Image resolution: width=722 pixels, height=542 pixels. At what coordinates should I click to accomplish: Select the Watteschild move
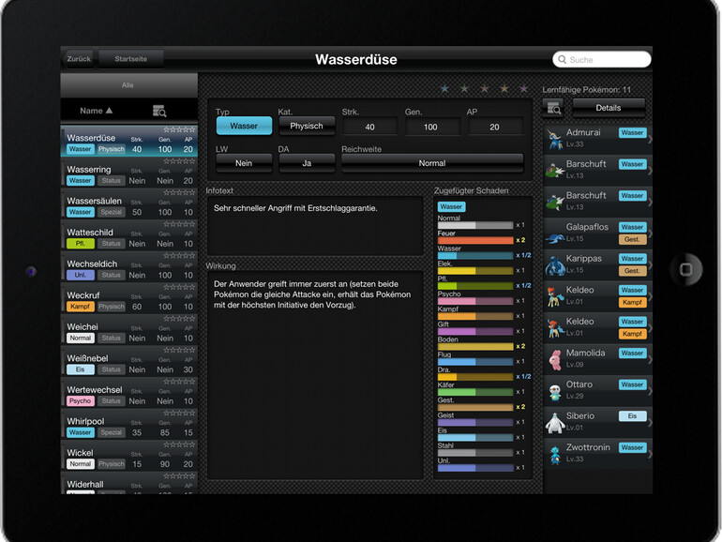[129, 236]
